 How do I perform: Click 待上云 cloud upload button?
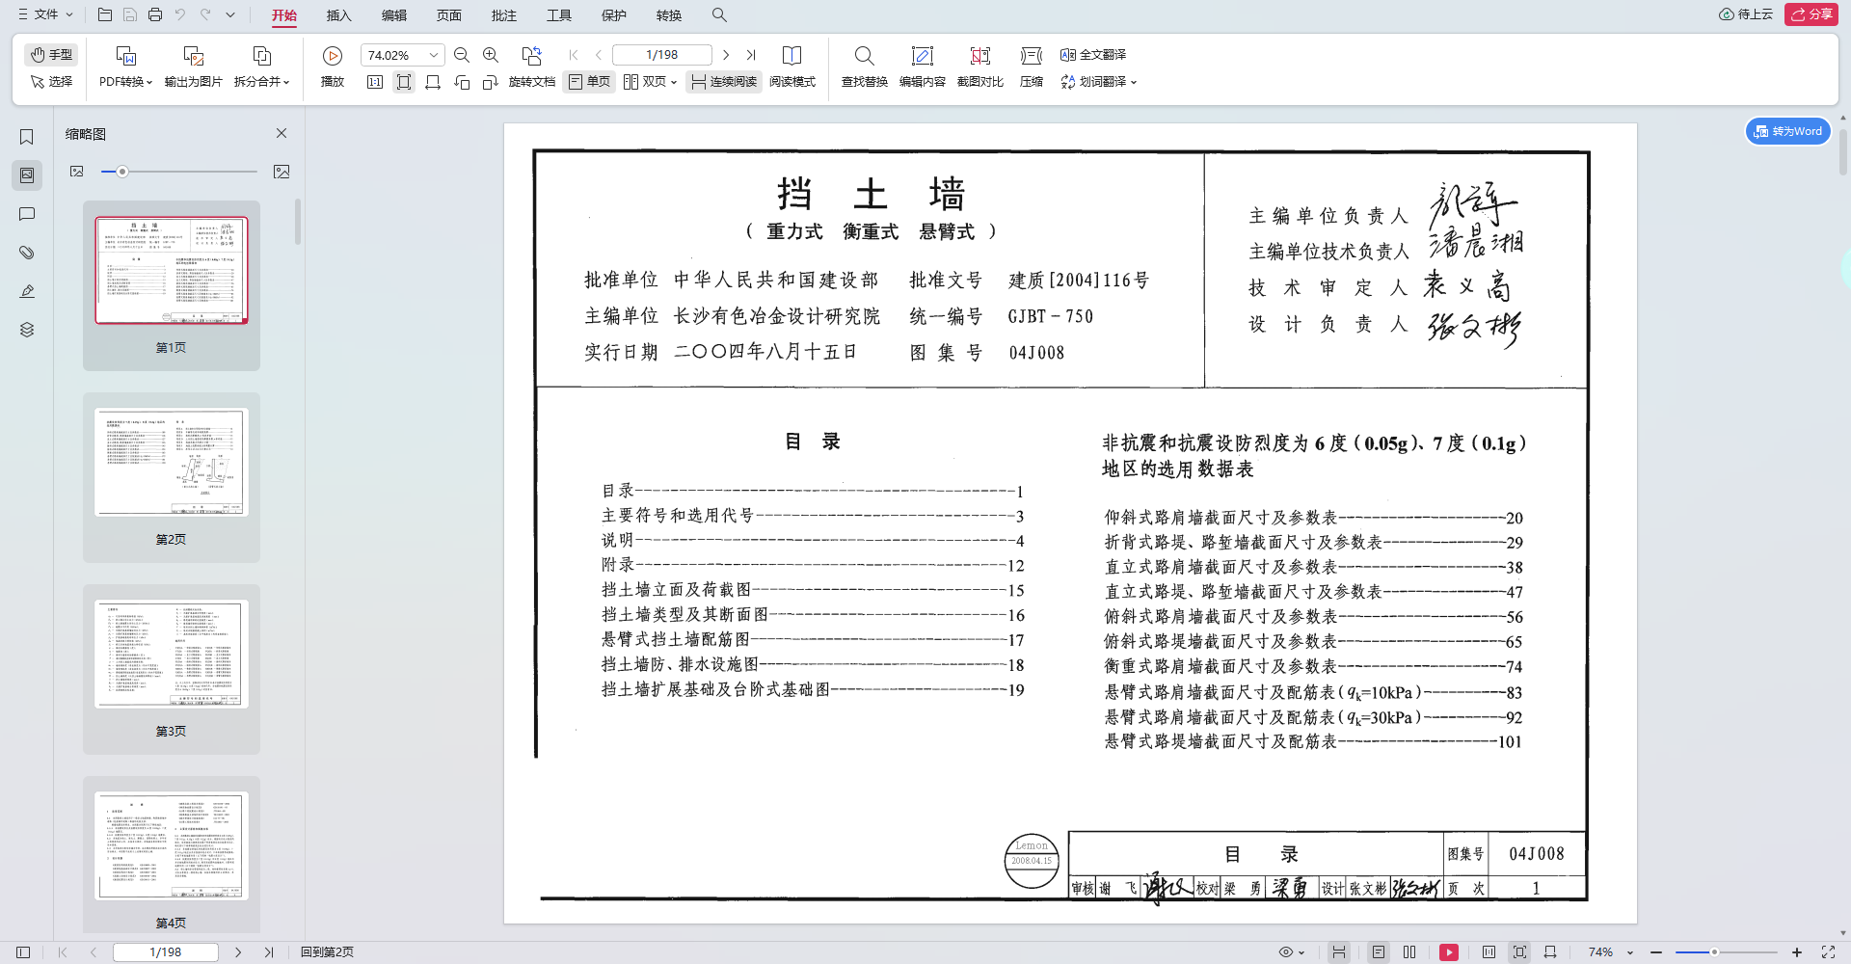tap(1746, 14)
